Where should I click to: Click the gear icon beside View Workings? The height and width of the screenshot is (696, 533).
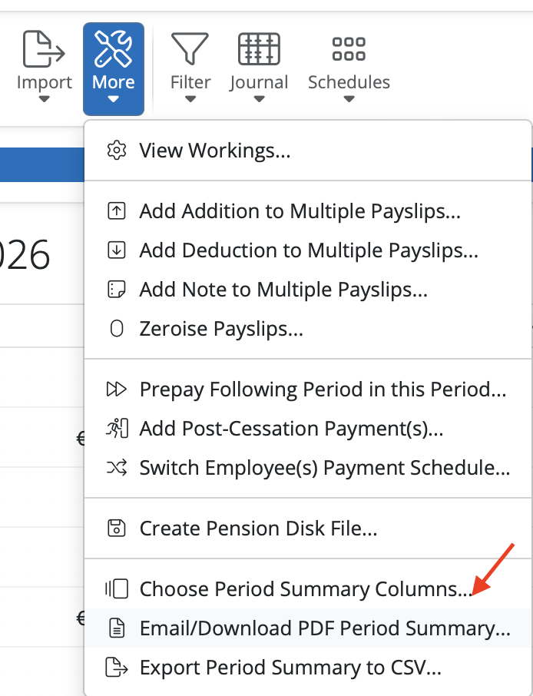(117, 150)
